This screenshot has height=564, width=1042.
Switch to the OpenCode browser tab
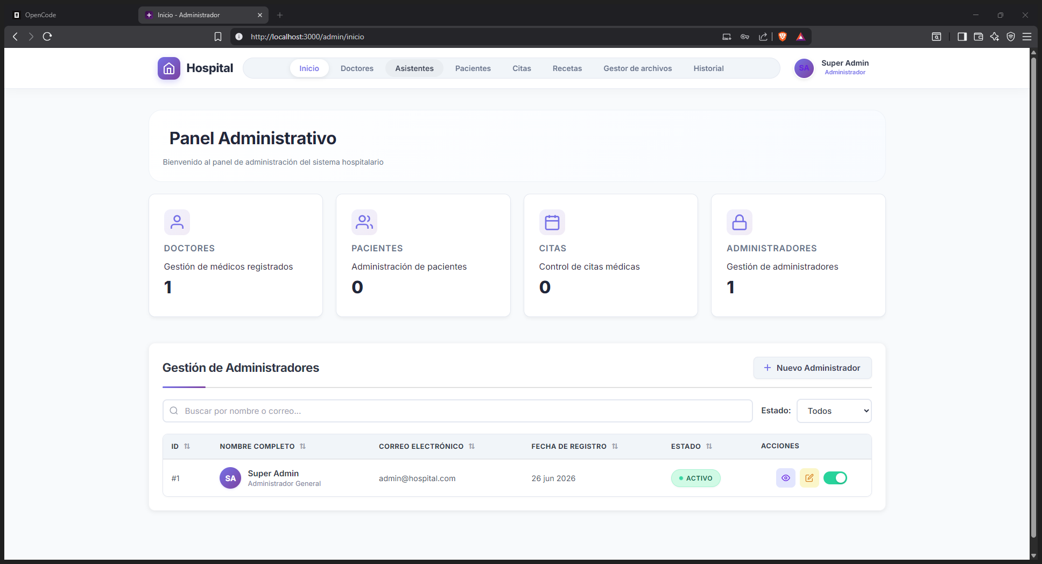[x=70, y=15]
